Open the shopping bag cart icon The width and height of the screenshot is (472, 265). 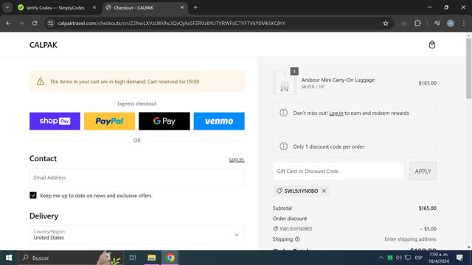tap(432, 44)
